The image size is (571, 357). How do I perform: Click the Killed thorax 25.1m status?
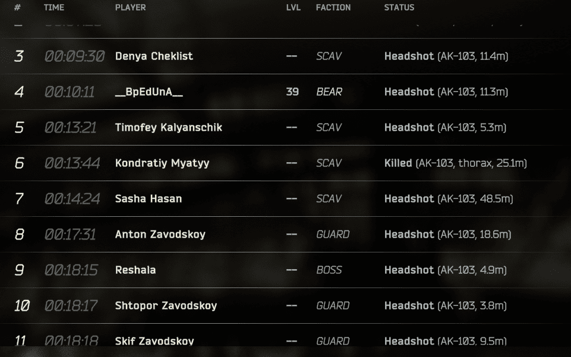(x=456, y=163)
